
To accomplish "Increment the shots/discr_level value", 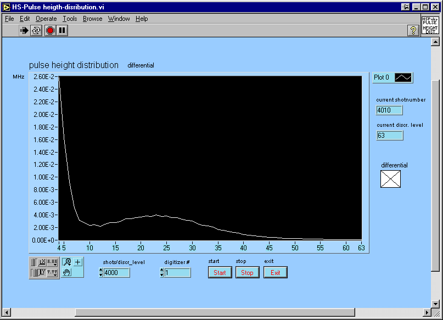I will 100,270.
